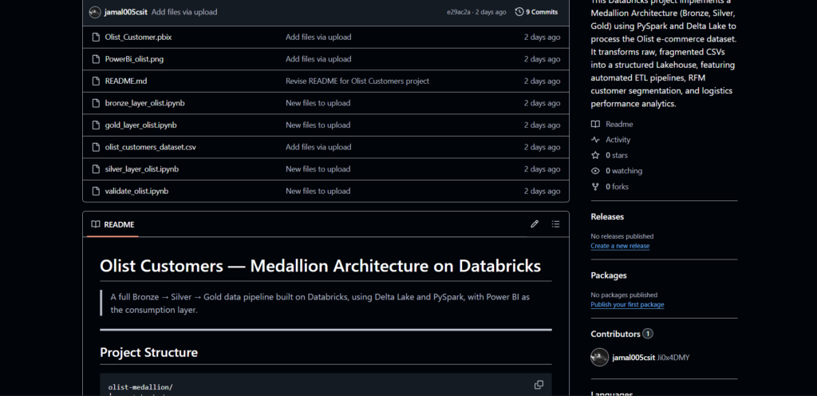Click No packages published text

click(624, 295)
